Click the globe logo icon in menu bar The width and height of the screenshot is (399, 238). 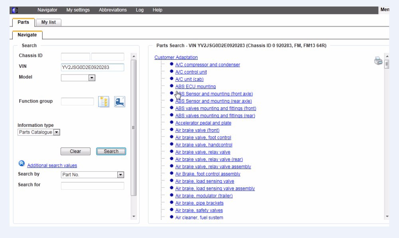point(15,10)
